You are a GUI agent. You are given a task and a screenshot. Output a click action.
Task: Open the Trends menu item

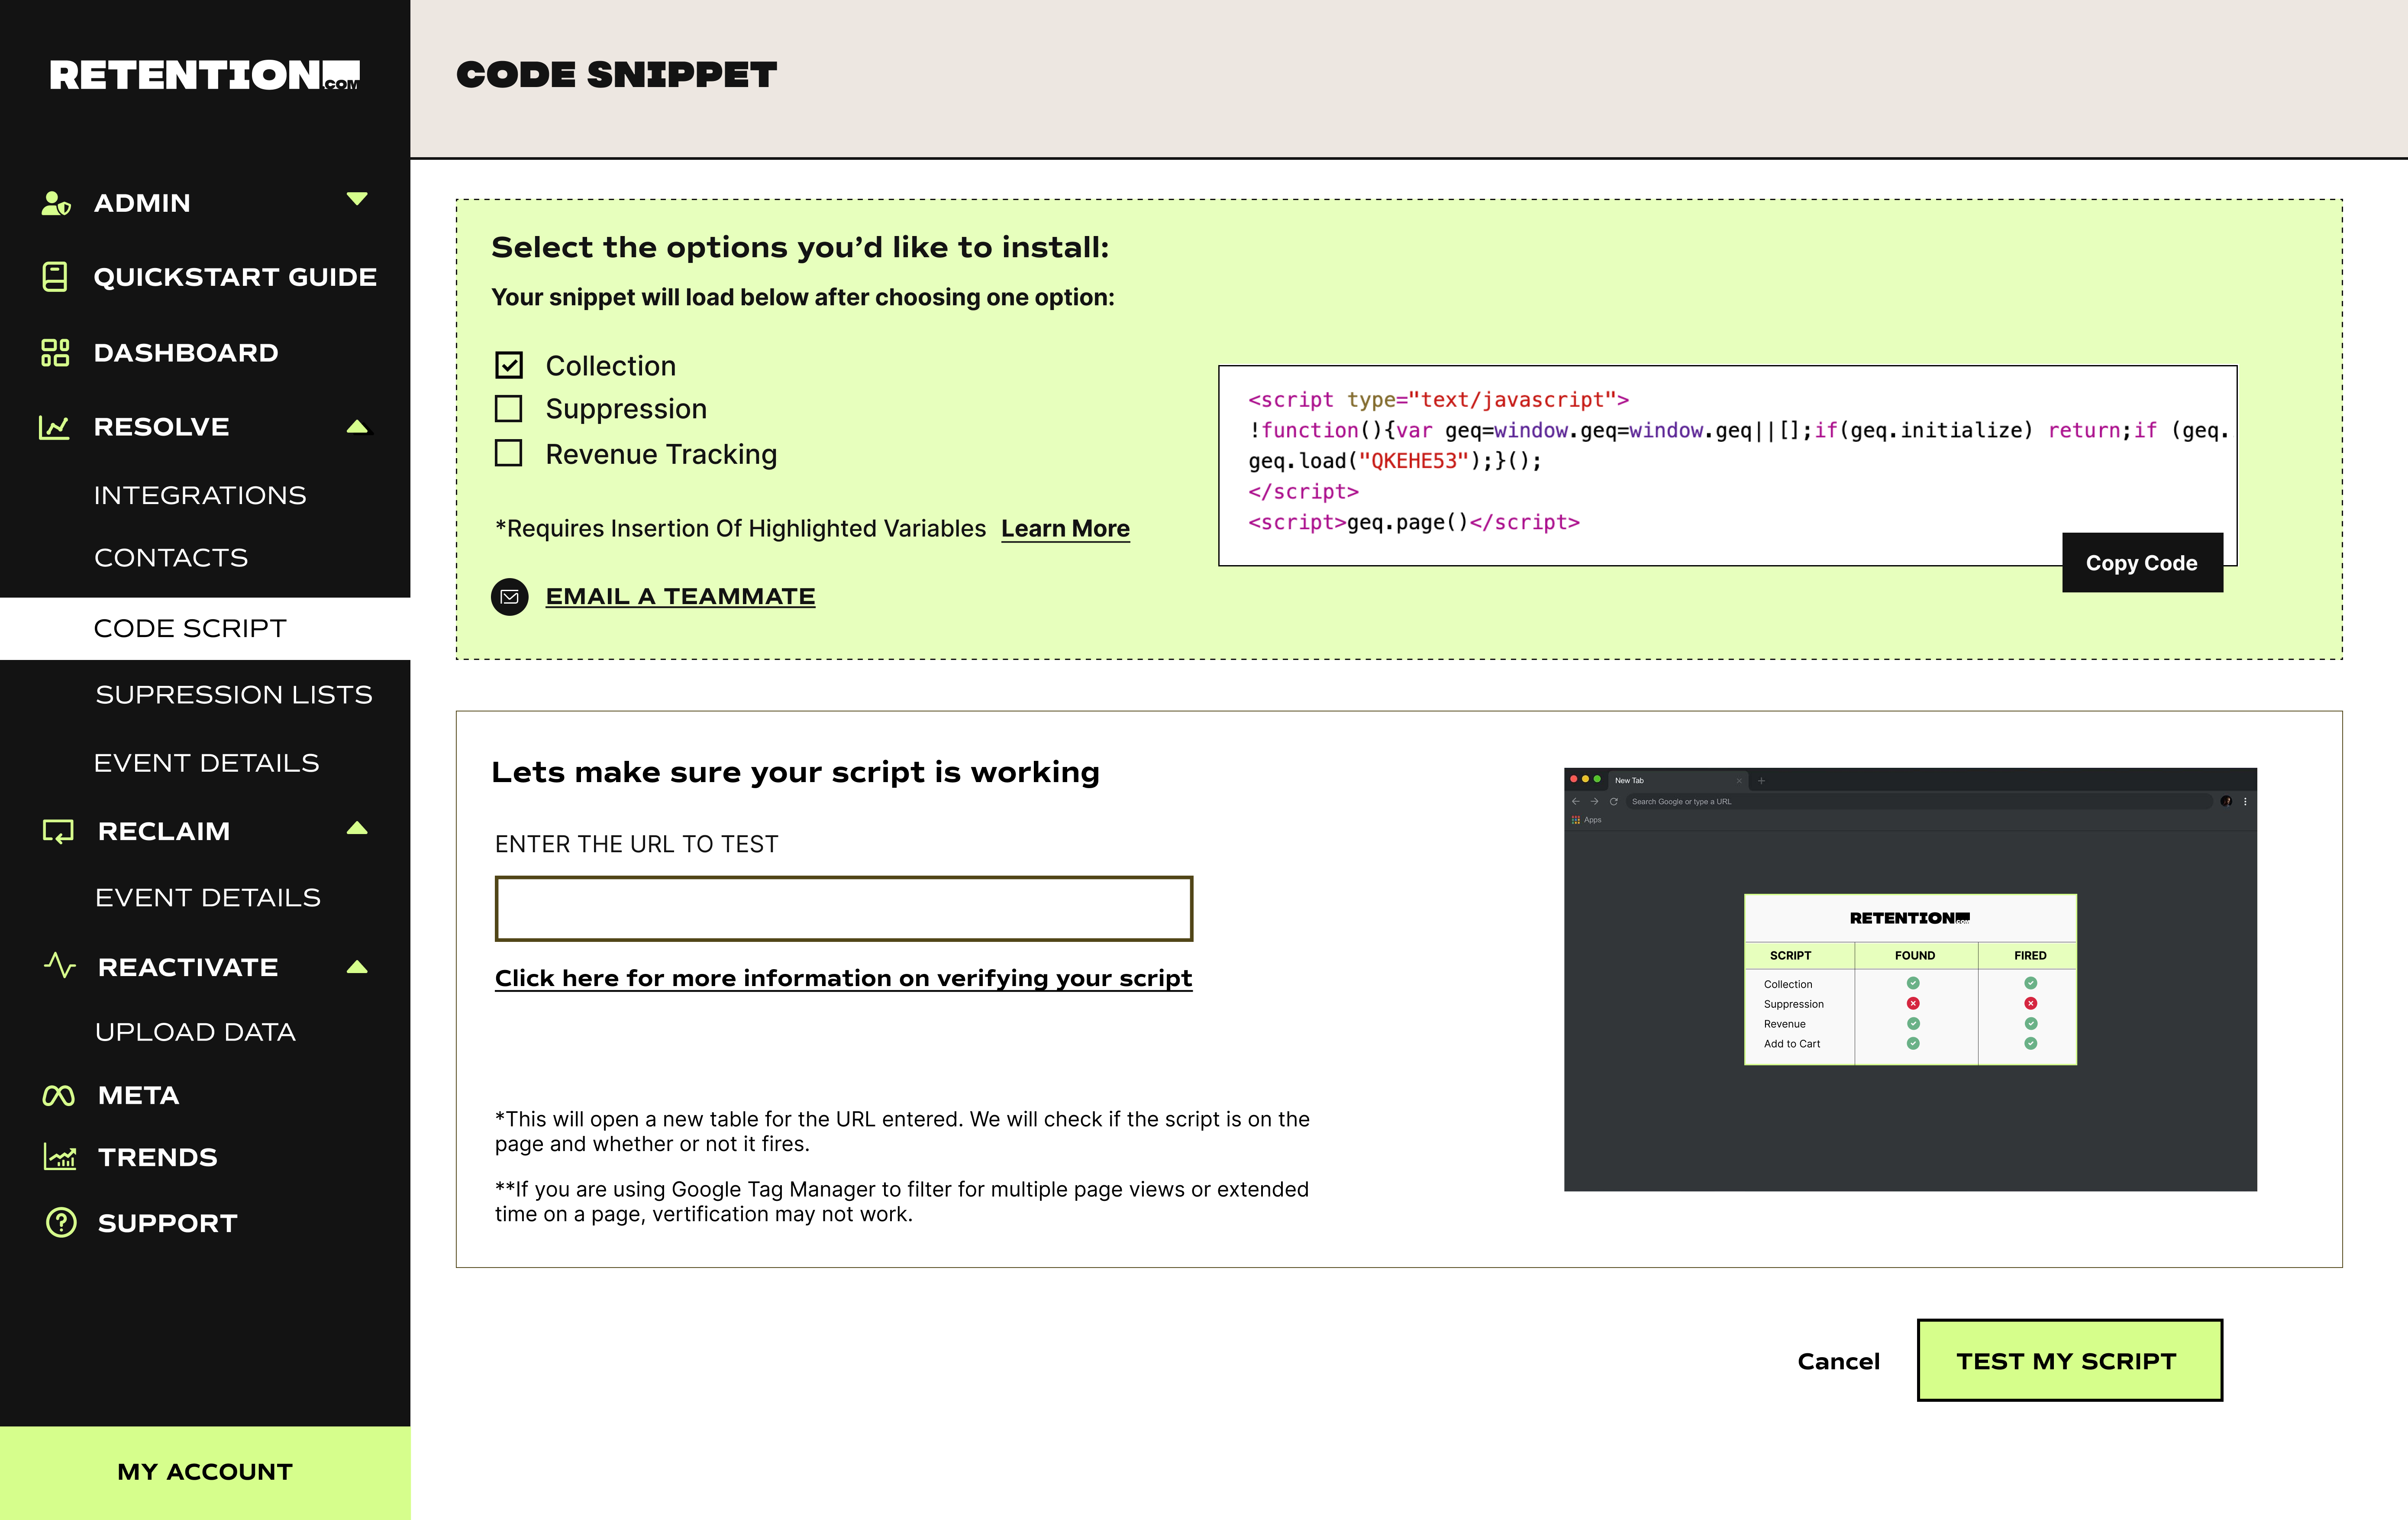(158, 1158)
